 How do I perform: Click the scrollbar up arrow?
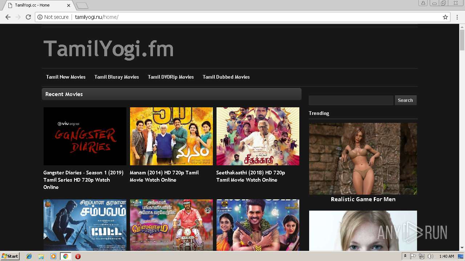[462, 26]
